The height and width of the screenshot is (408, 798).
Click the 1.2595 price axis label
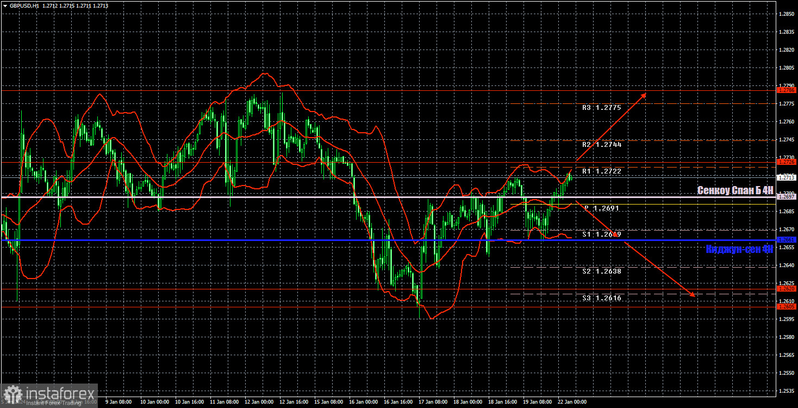(x=787, y=319)
